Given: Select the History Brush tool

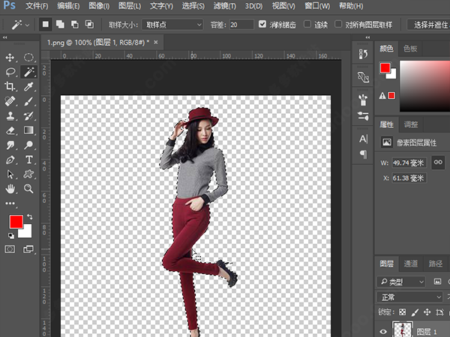Looking at the screenshot, I should coord(28,116).
